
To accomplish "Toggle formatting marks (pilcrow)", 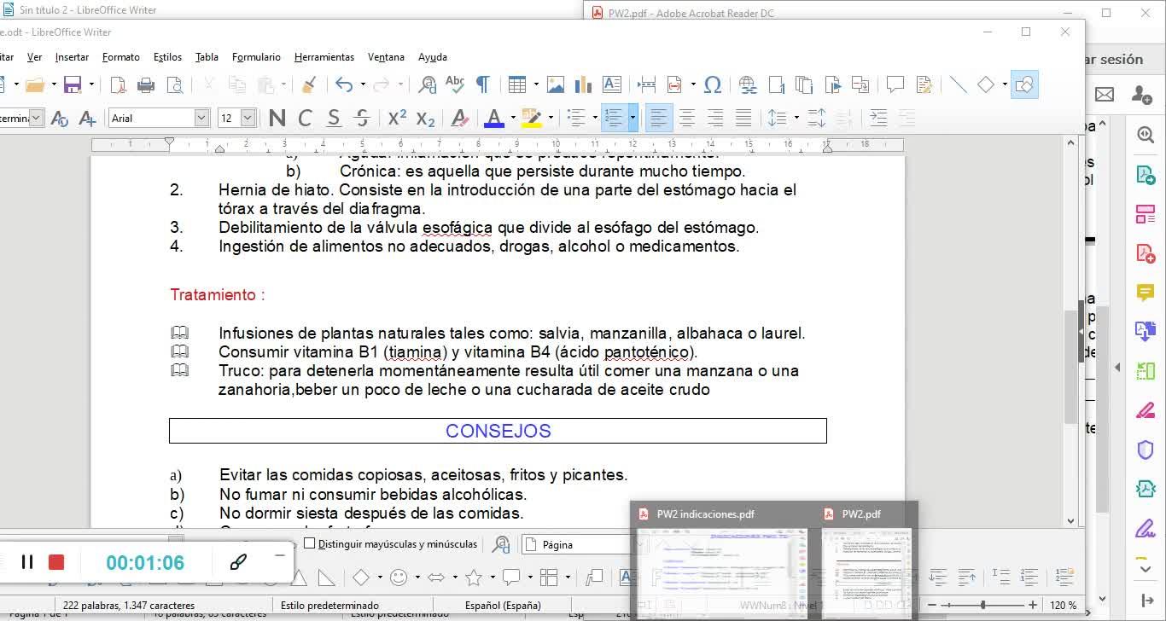I will (483, 84).
